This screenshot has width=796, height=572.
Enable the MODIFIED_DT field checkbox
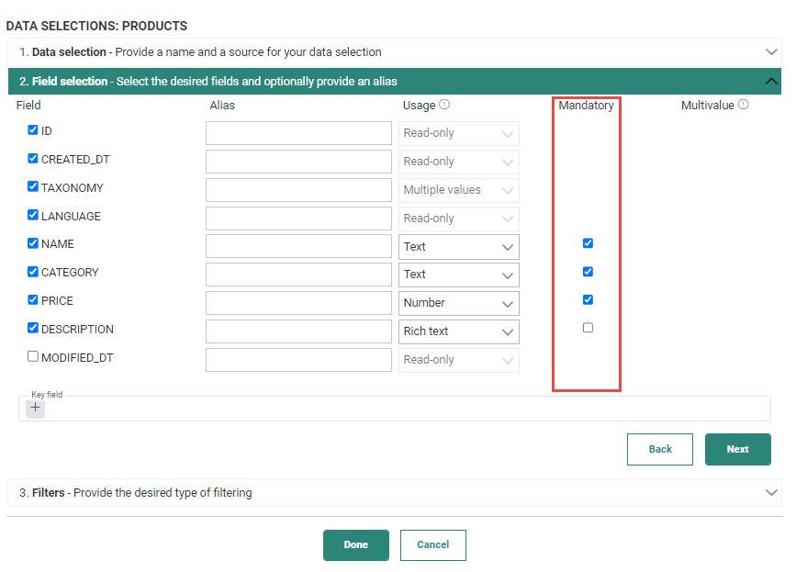click(x=33, y=357)
